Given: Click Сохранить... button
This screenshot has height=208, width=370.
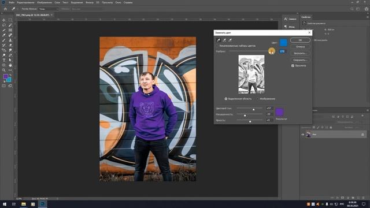Looking at the screenshot, I should [x=300, y=60].
